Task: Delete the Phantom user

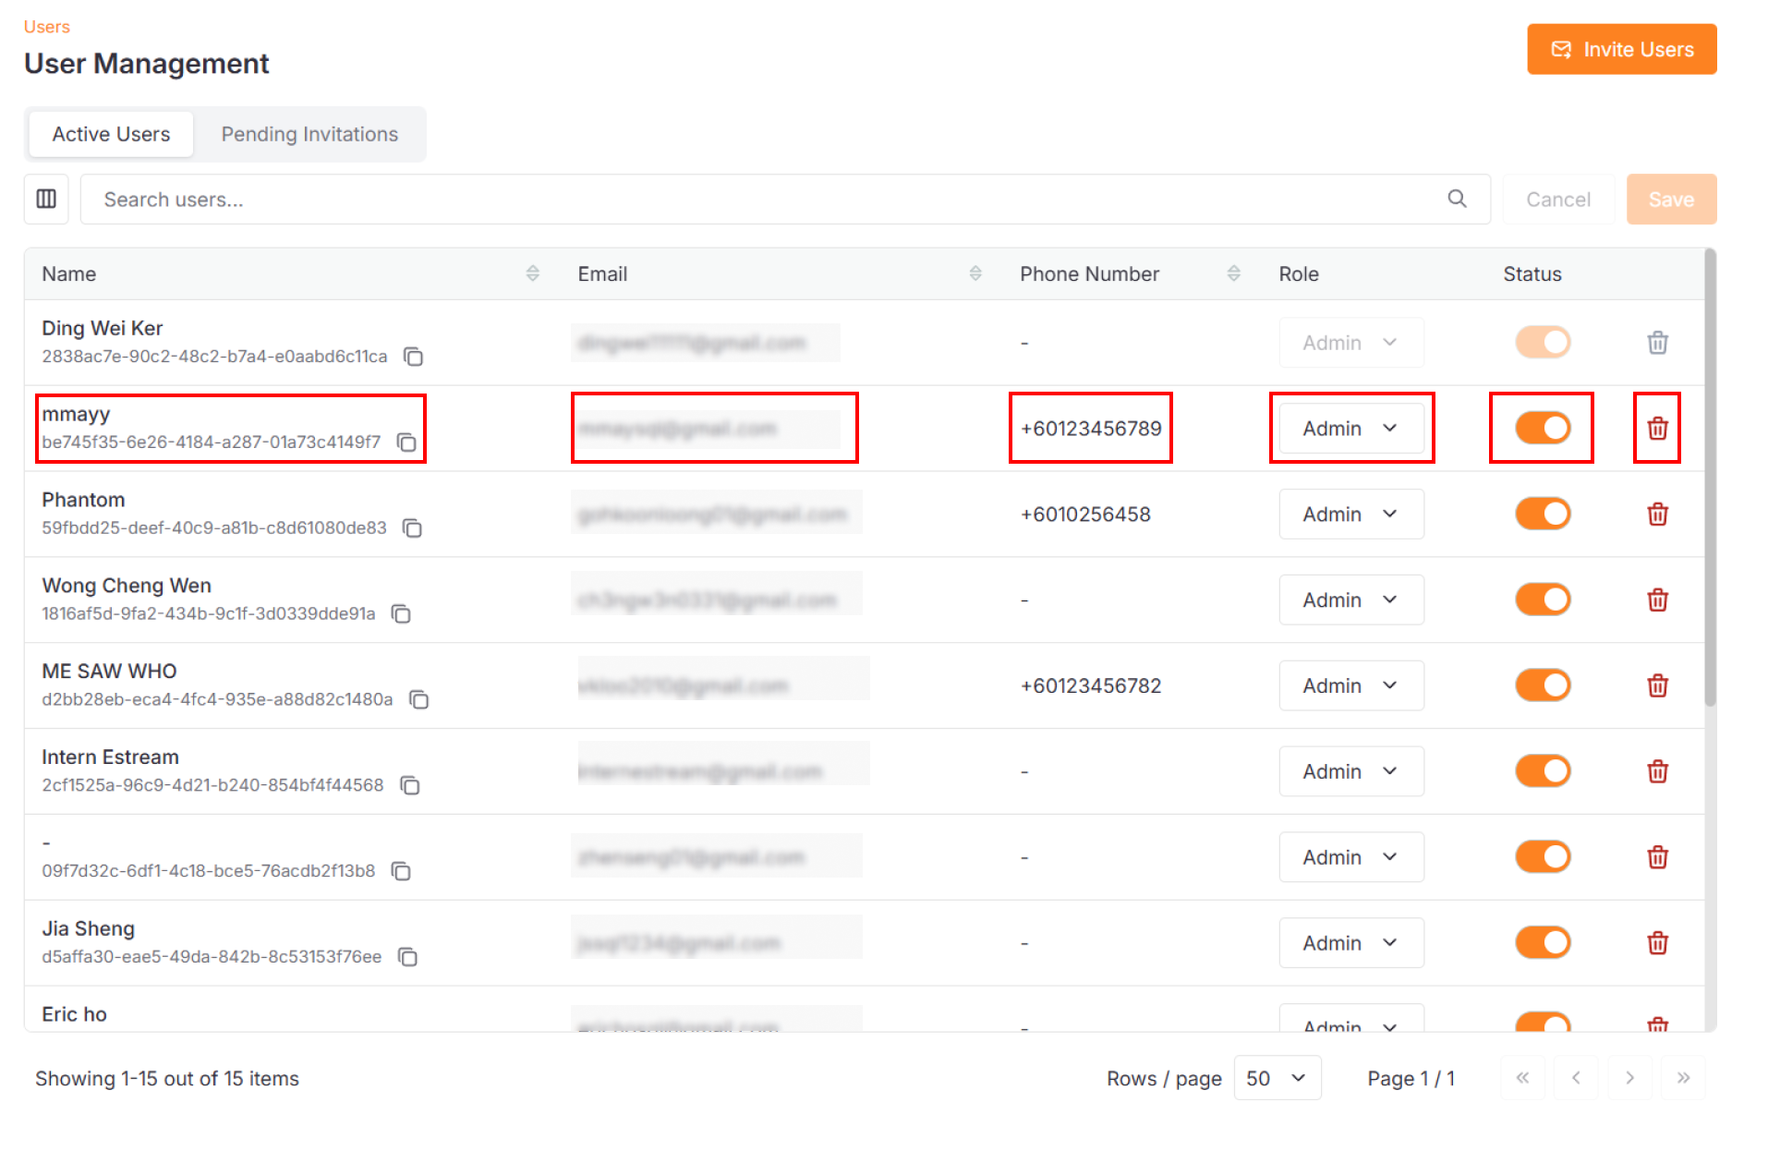Action: (x=1657, y=515)
